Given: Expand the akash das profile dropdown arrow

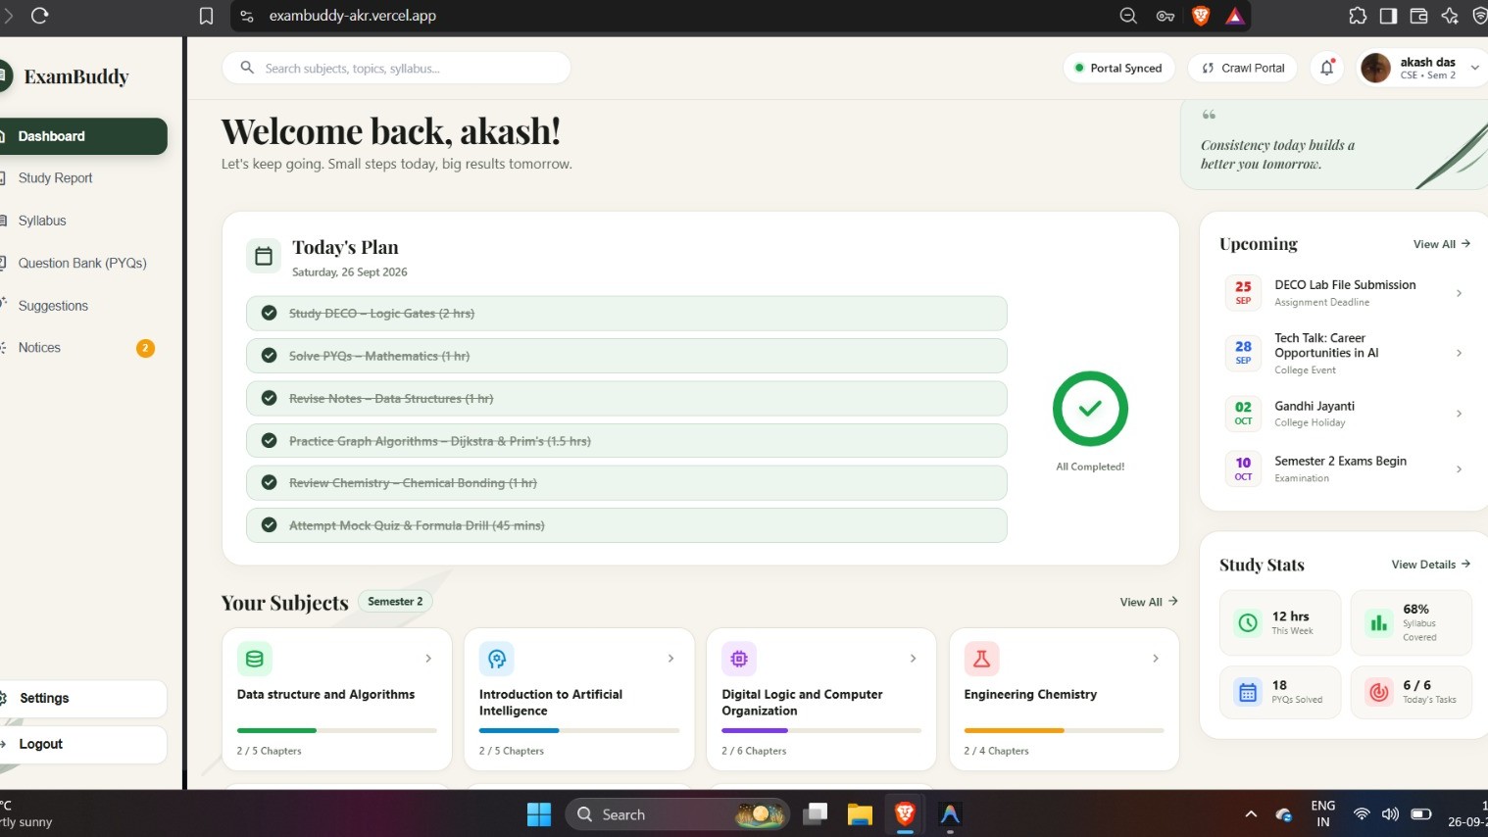Looking at the screenshot, I should click(1474, 68).
